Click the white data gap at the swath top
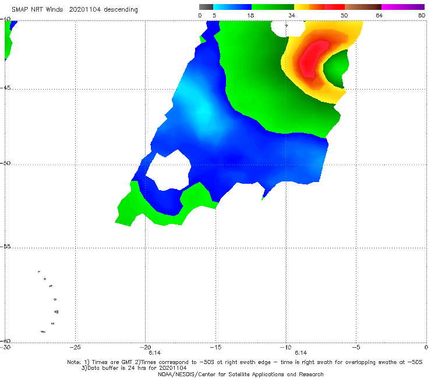Image resolution: width=431 pixels, height=378 pixels. [x=288, y=28]
